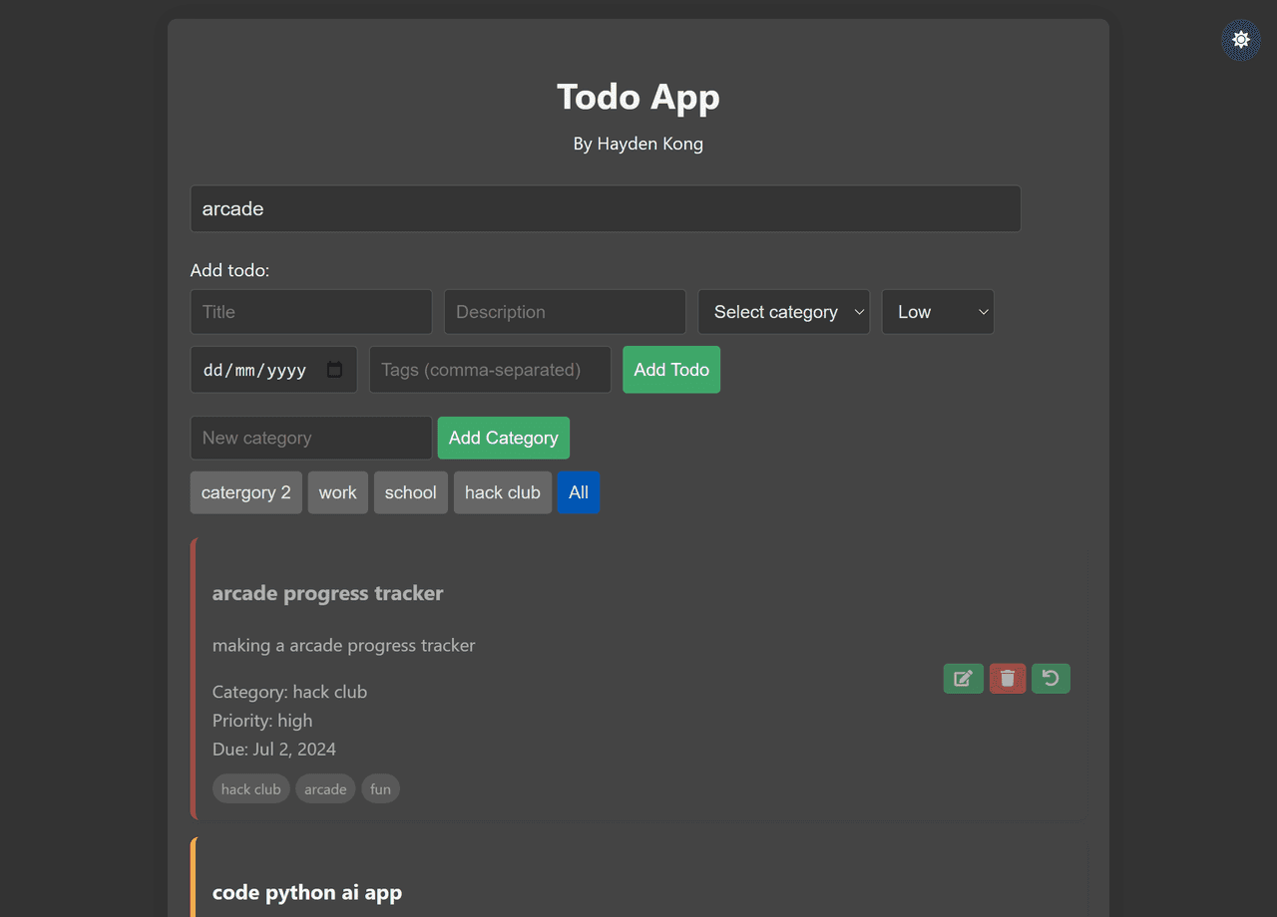Open the date picker calendar icon

tap(335, 370)
